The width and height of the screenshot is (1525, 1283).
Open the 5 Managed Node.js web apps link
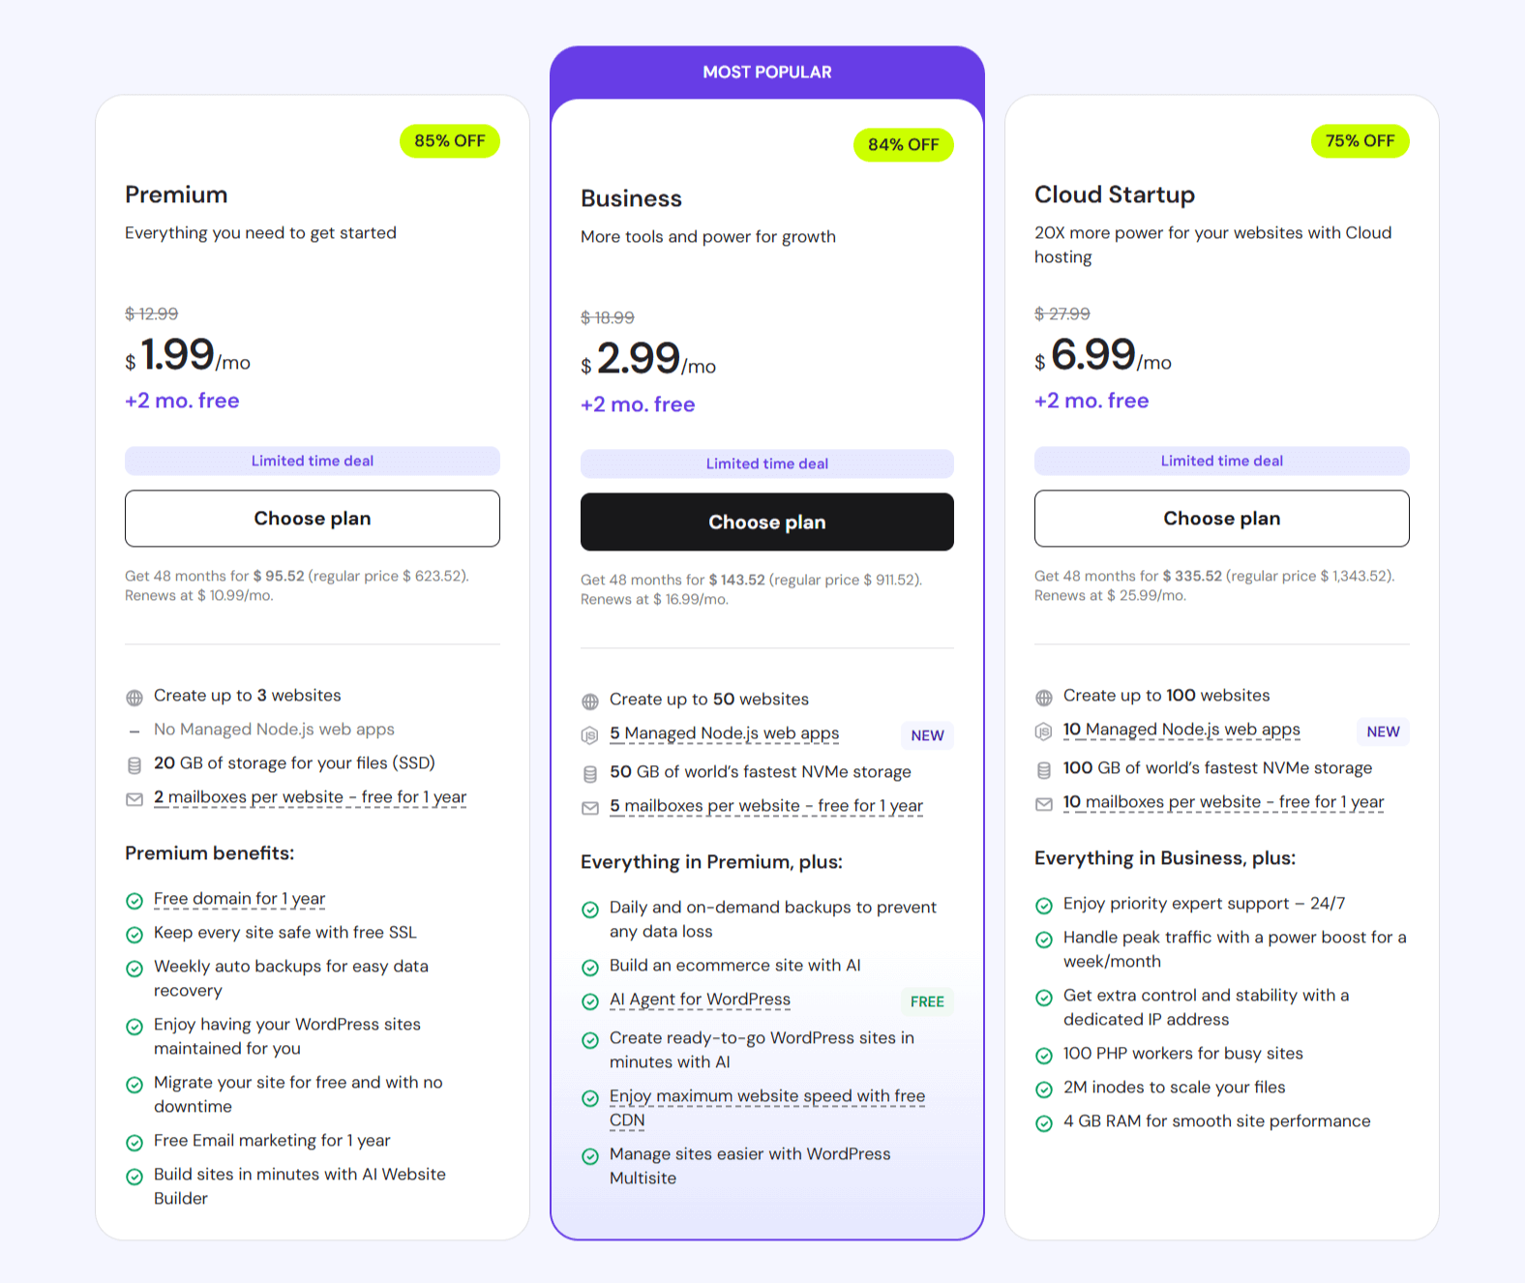(724, 733)
